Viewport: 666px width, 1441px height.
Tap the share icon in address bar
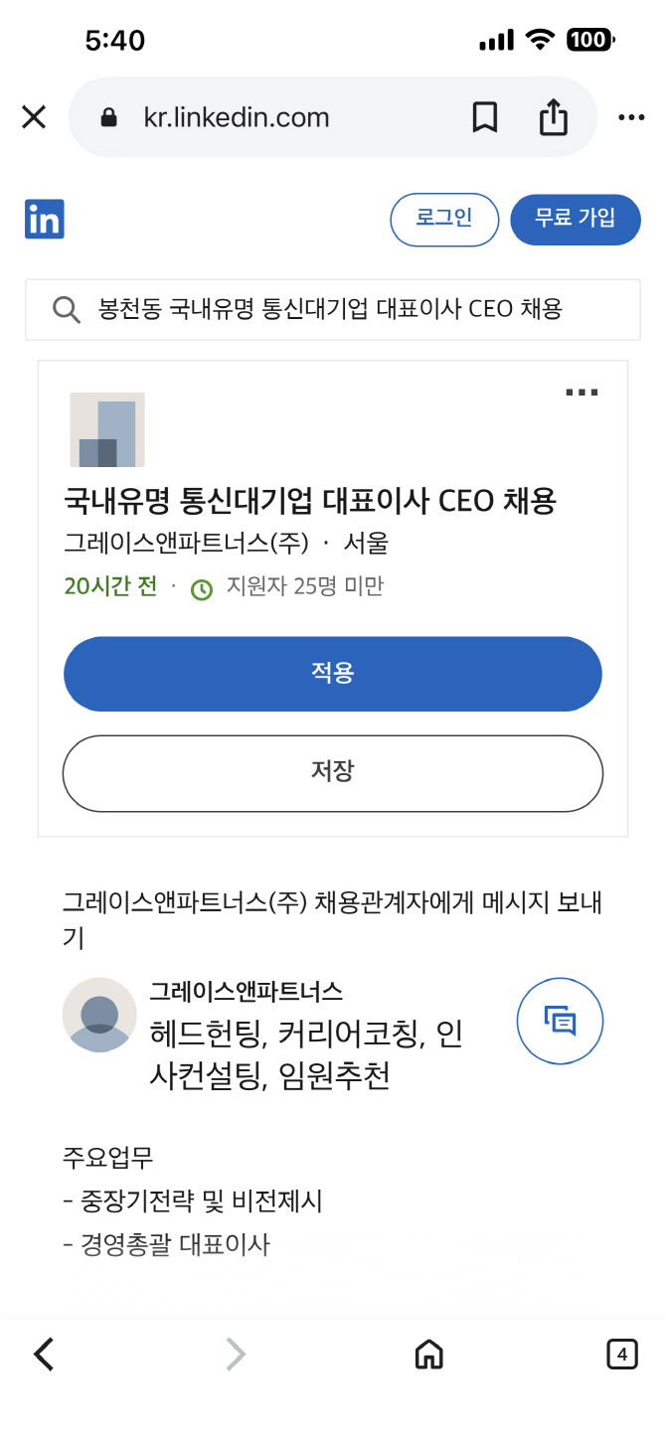click(553, 118)
